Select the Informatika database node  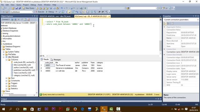click(x=7, y=39)
